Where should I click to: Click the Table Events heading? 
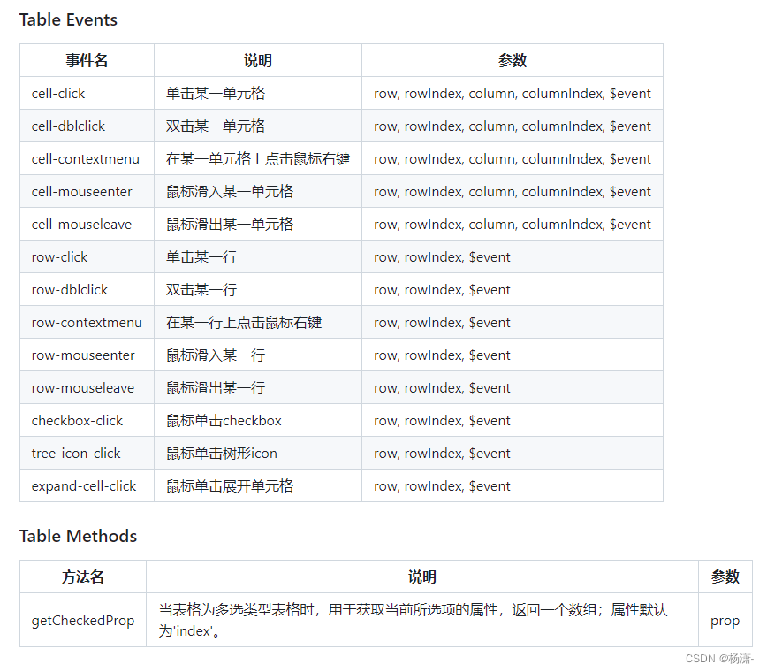click(68, 19)
